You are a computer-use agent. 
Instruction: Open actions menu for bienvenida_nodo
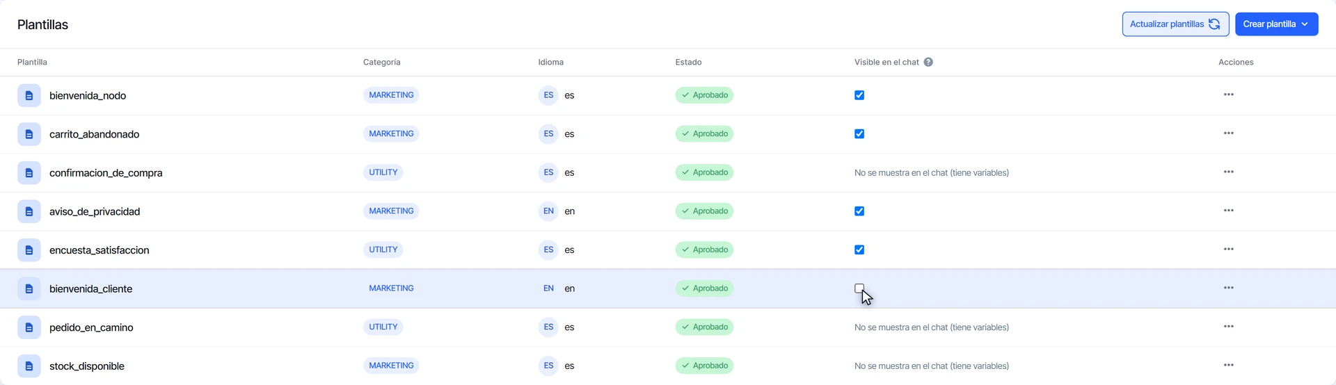(1228, 95)
